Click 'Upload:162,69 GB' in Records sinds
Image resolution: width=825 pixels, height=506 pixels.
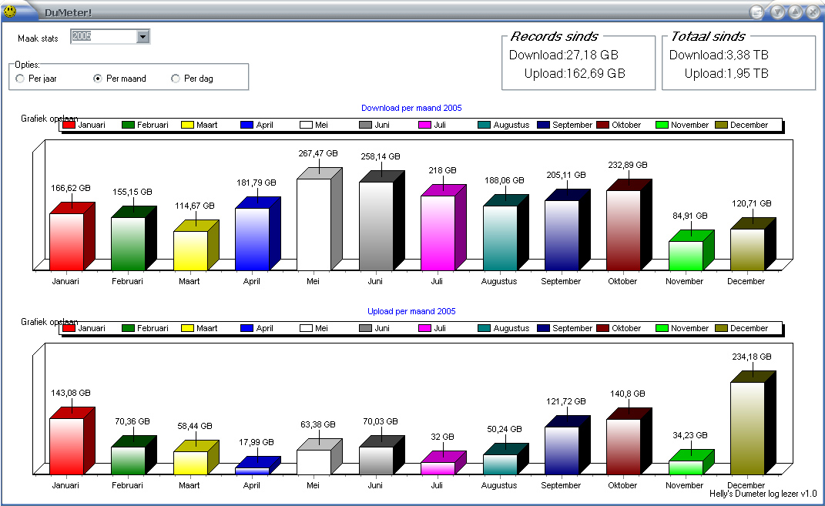(x=575, y=74)
